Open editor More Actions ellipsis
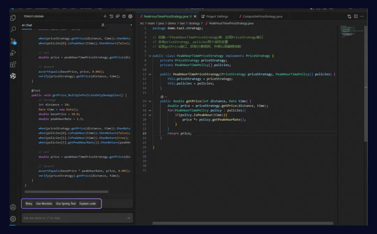Screen dimensions: 377x234 (x=362, y=16)
